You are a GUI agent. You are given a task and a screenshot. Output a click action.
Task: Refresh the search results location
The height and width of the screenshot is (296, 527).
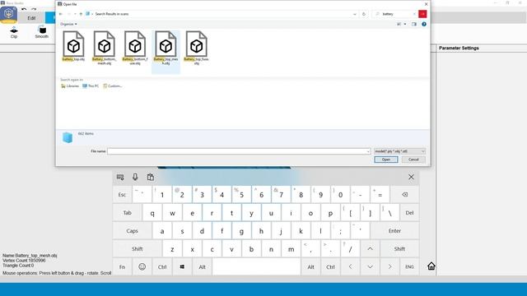(364, 14)
